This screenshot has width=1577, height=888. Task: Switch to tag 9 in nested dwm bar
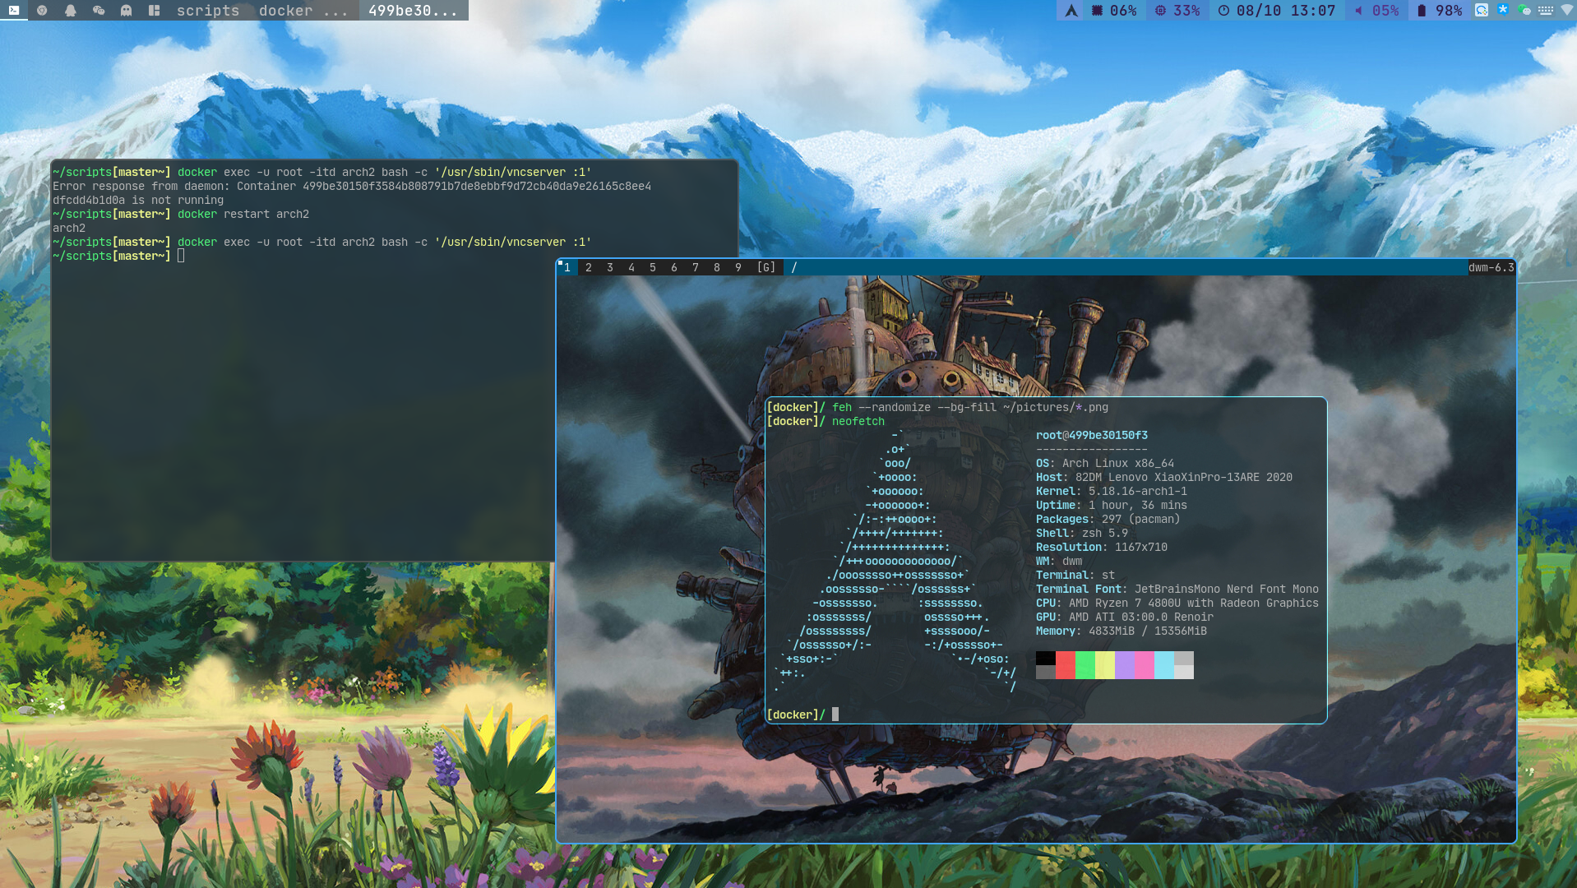(738, 267)
